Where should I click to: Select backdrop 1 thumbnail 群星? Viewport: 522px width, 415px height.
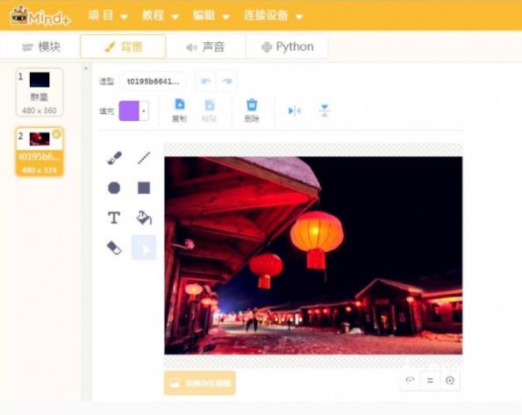click(x=39, y=92)
